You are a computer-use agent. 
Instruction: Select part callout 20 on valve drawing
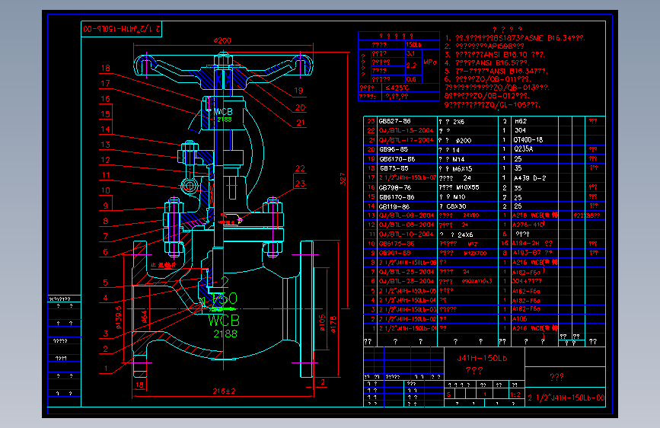(x=300, y=107)
